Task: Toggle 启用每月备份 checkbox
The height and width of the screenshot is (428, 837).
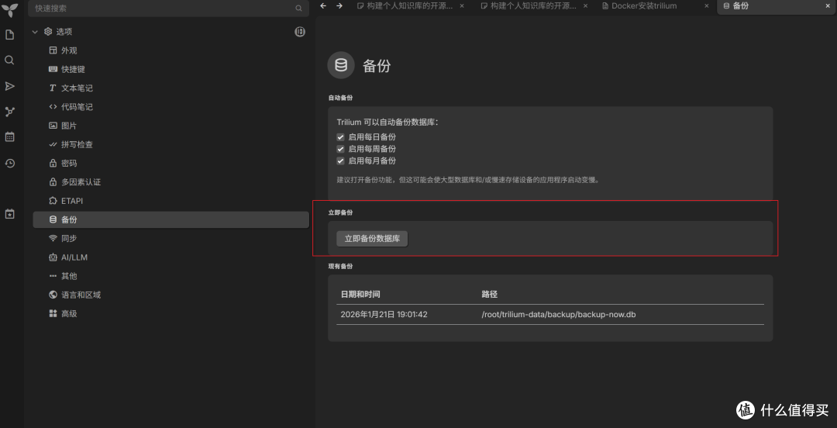Action: (340, 160)
